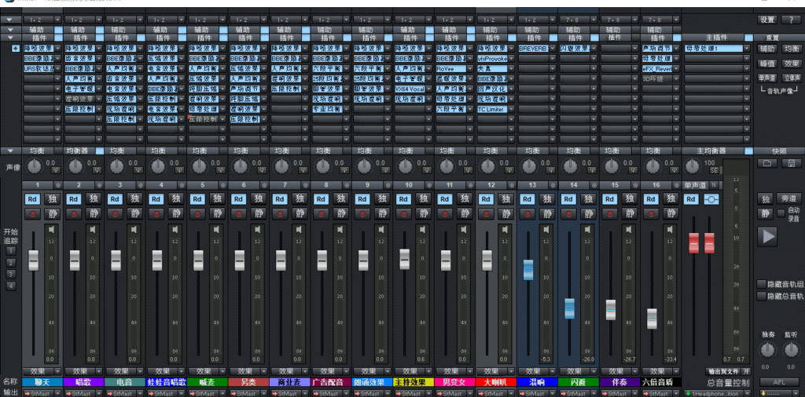
Task: Click the 设置 settings button
Action: pyautogui.click(x=767, y=19)
